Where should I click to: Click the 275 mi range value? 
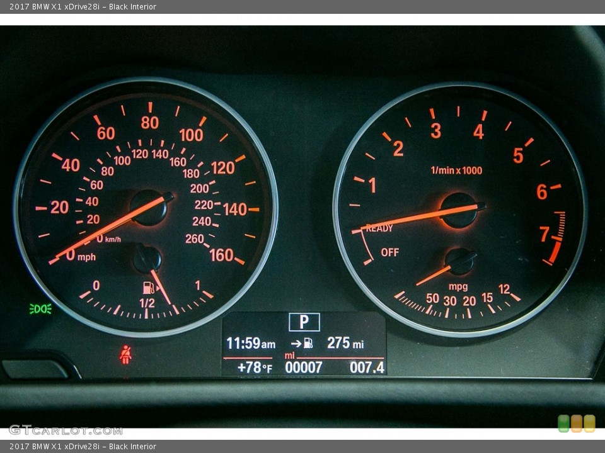(345, 343)
